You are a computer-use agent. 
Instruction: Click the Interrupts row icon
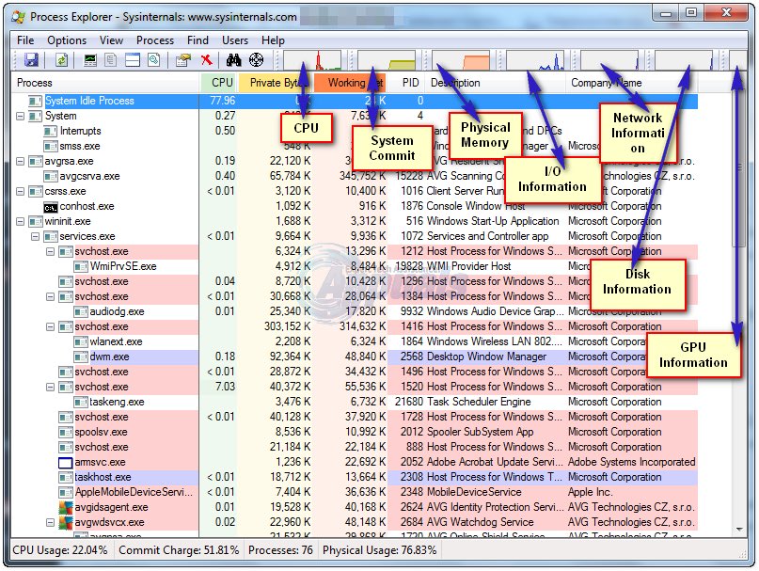51,132
